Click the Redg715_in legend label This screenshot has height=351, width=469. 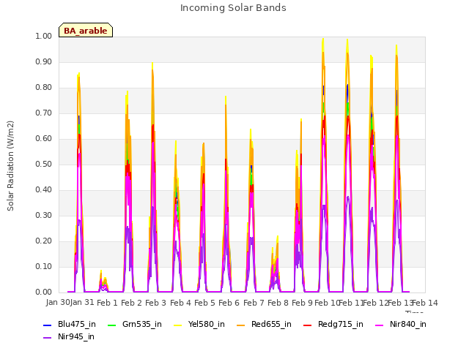point(341,324)
